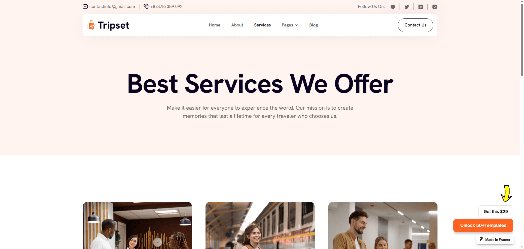Viewport: 524px width, 249px height.
Task: Click the Contact Us button
Action: click(415, 25)
